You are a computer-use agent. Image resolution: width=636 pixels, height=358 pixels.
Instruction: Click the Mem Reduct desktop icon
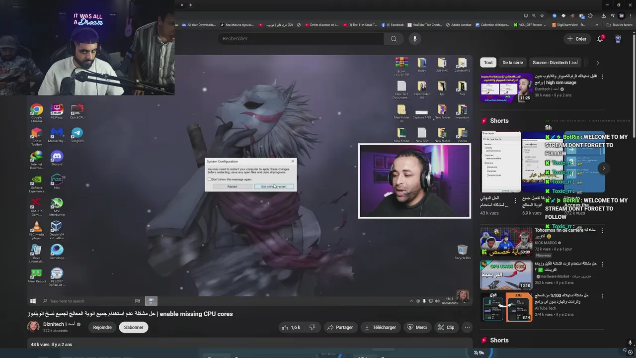36,276
